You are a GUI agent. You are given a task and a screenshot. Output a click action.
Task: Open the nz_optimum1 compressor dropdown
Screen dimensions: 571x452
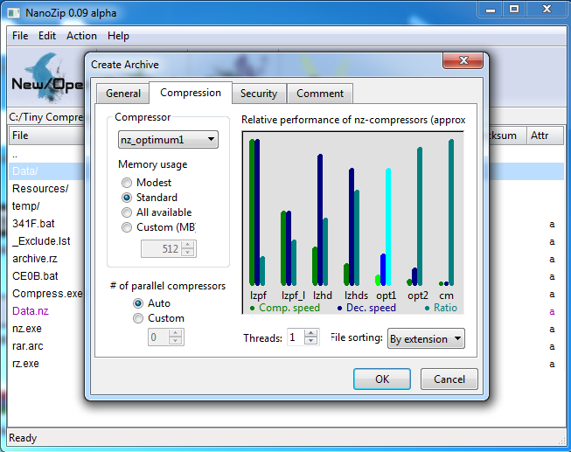tap(168, 140)
